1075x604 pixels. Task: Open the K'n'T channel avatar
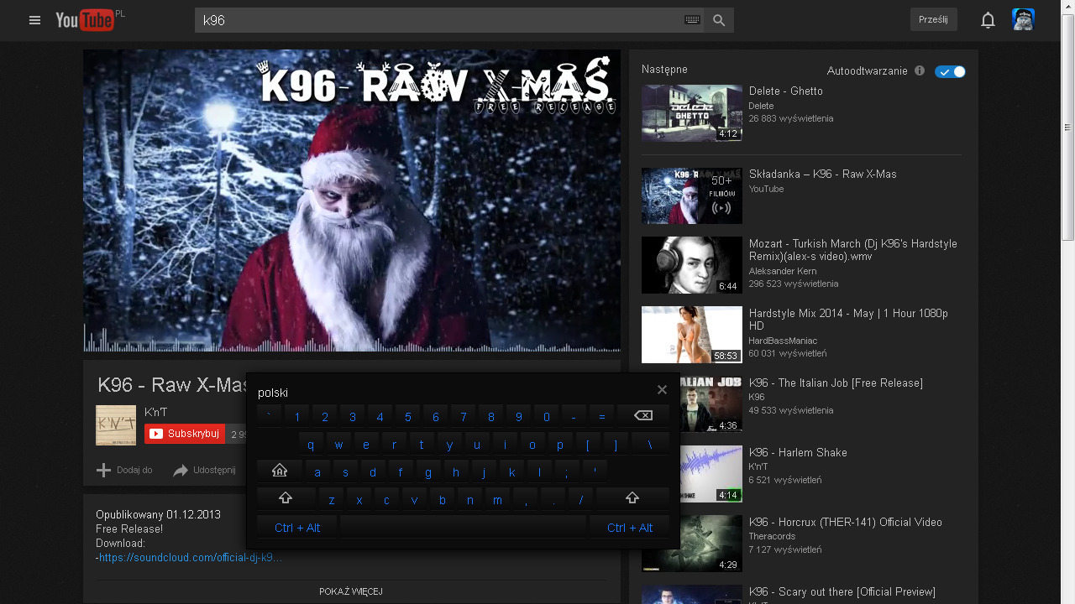coord(116,425)
